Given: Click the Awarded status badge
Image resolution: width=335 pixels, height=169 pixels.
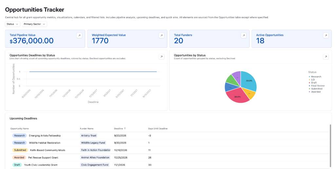Looking at the screenshot, I should [19, 158].
